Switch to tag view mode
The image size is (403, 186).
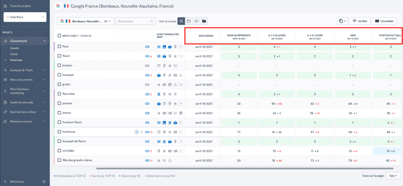(196, 21)
